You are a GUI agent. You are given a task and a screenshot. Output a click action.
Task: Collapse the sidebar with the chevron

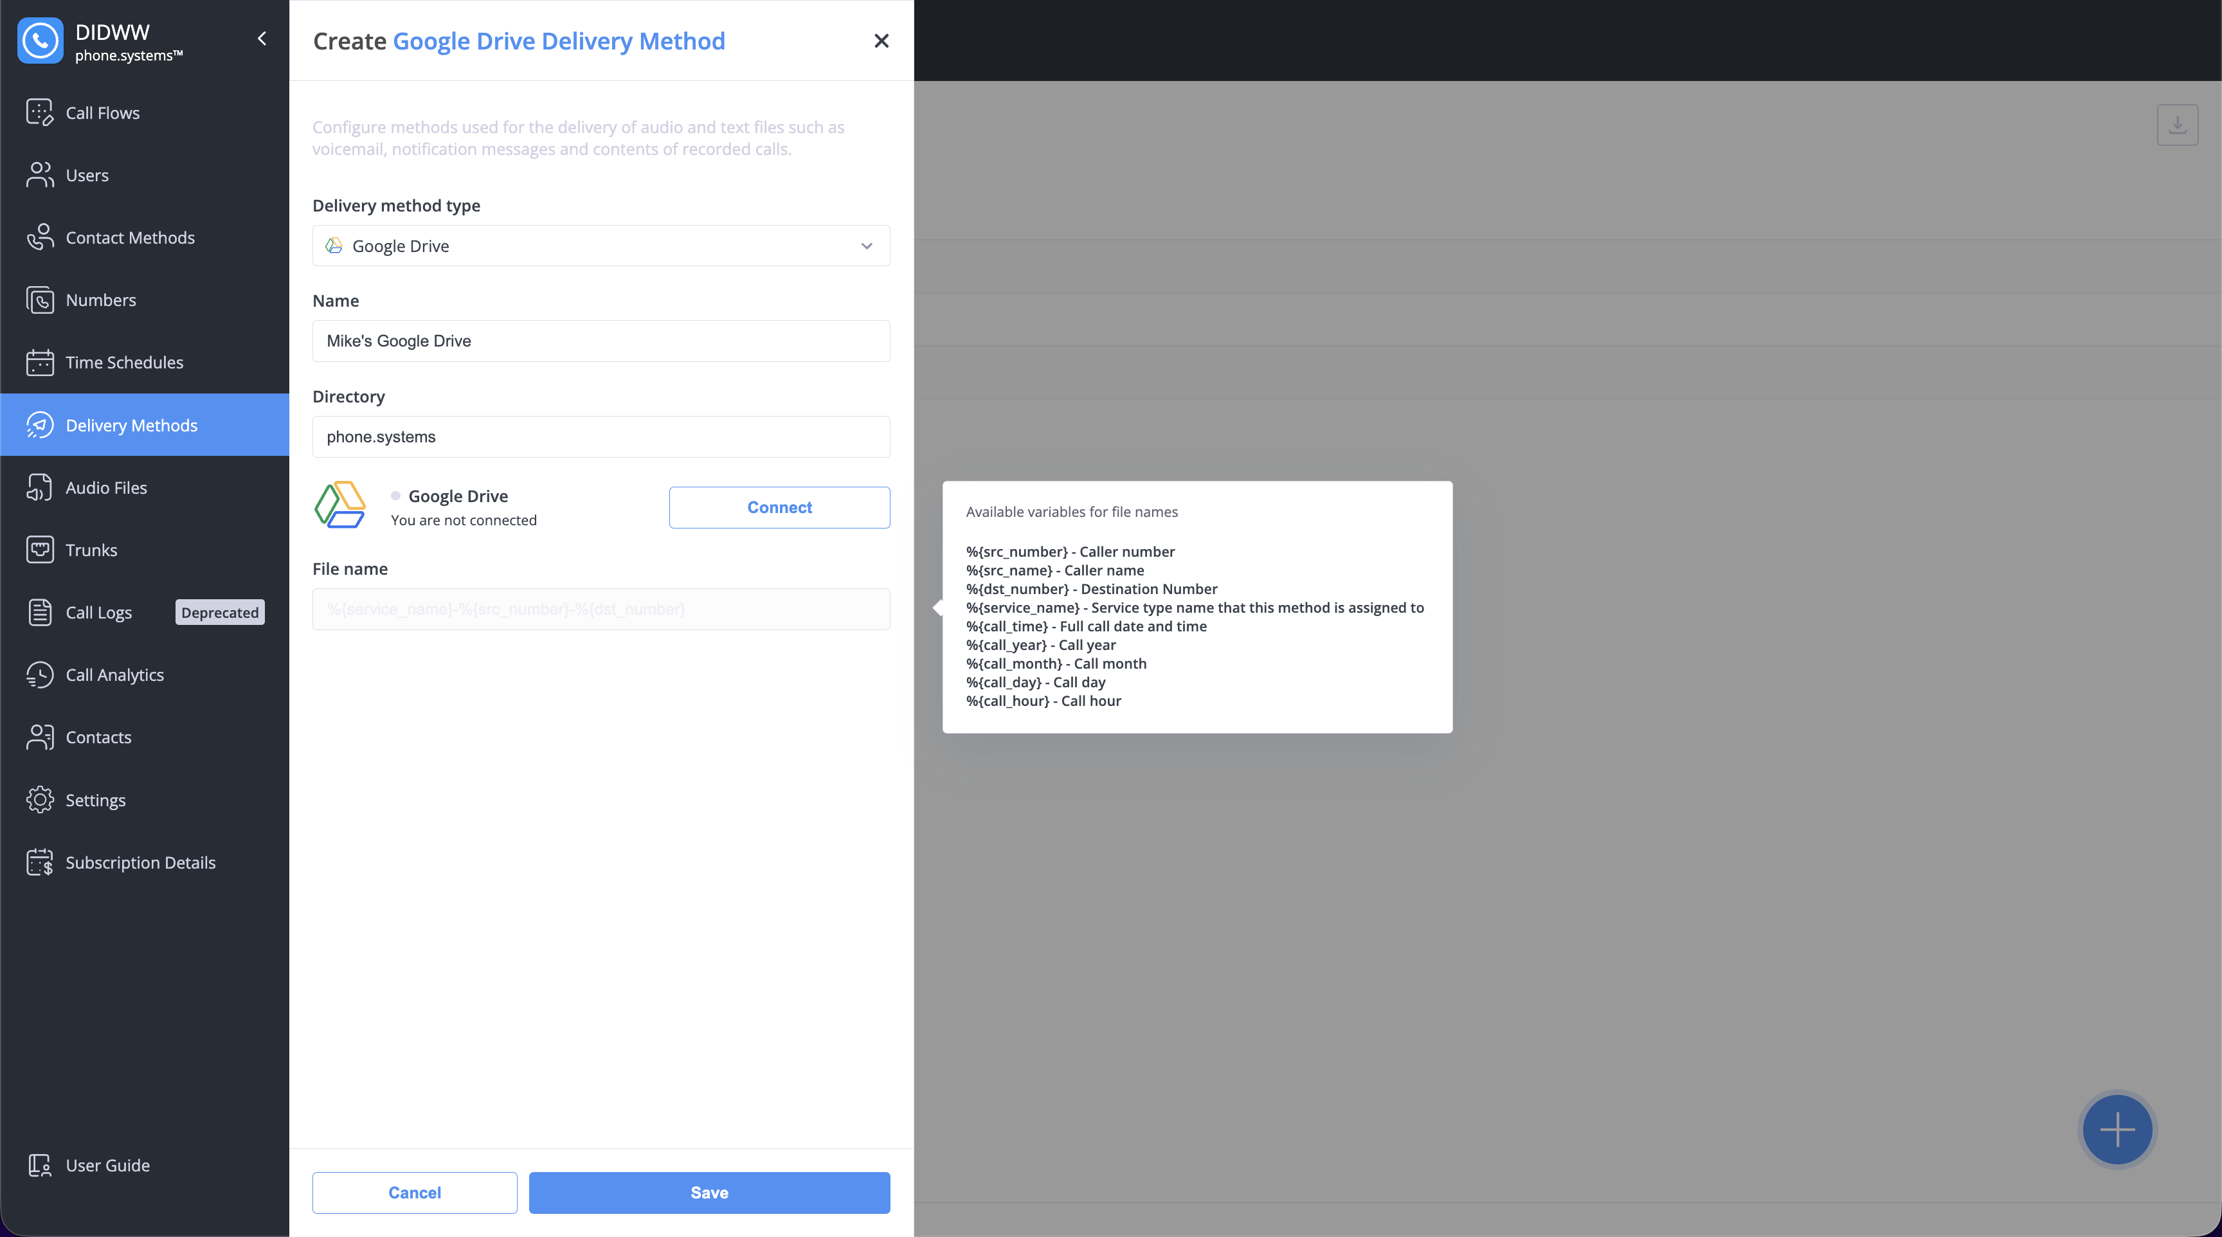[x=262, y=39]
